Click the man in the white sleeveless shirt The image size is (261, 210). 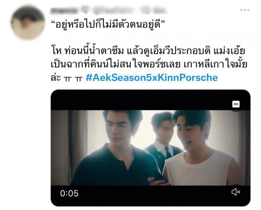(x=201, y=148)
